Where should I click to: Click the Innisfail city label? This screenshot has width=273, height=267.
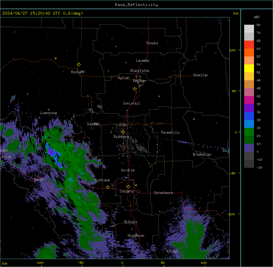tap(131, 103)
